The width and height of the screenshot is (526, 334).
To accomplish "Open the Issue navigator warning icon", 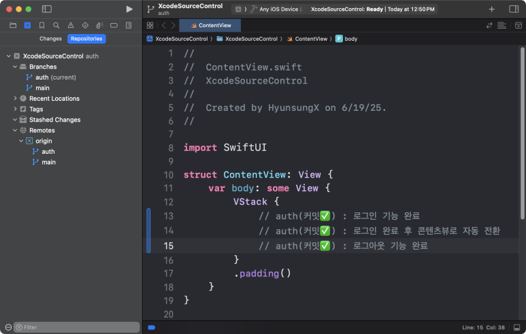I will point(71,25).
